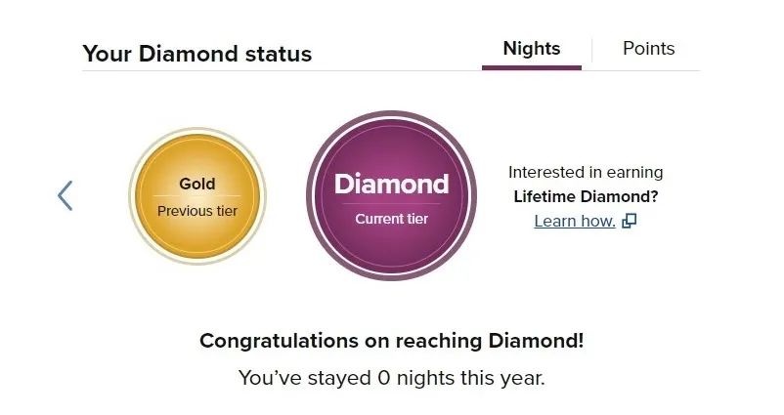Click the external link icon beside Learn how
This screenshot has width=784, height=415.
coord(630,221)
